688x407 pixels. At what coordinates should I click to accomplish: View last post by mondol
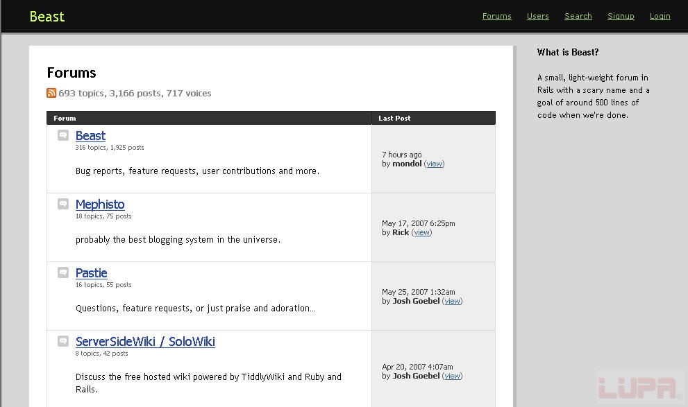(x=435, y=164)
